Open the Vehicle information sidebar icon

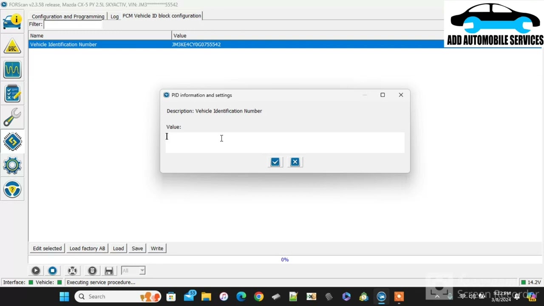coord(12,22)
